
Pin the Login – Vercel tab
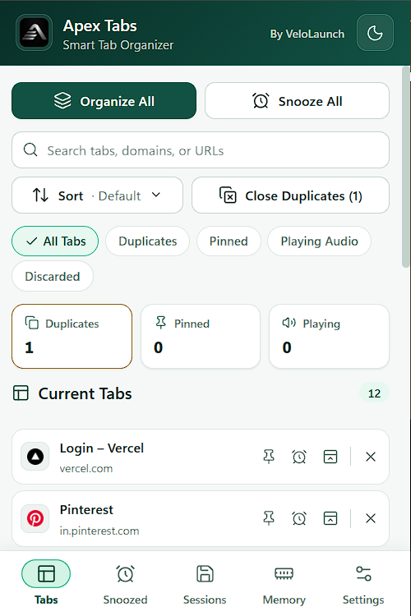click(269, 457)
